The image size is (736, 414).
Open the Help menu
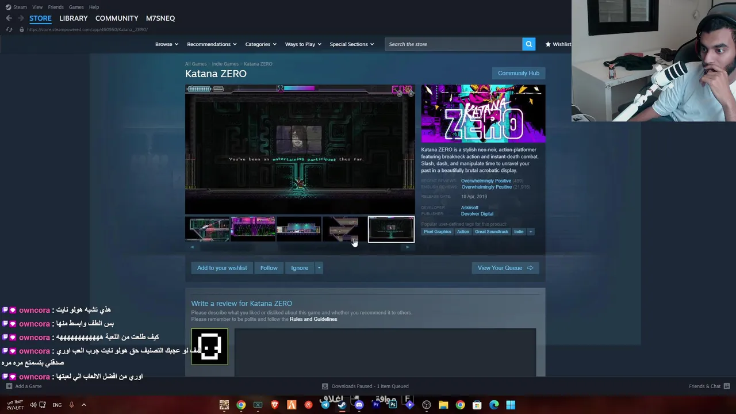click(94, 7)
